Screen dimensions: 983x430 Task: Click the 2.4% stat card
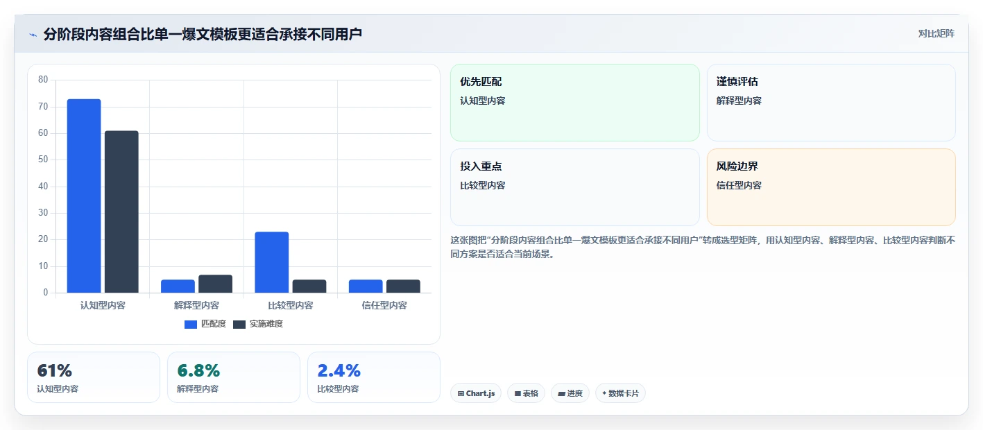(x=374, y=377)
